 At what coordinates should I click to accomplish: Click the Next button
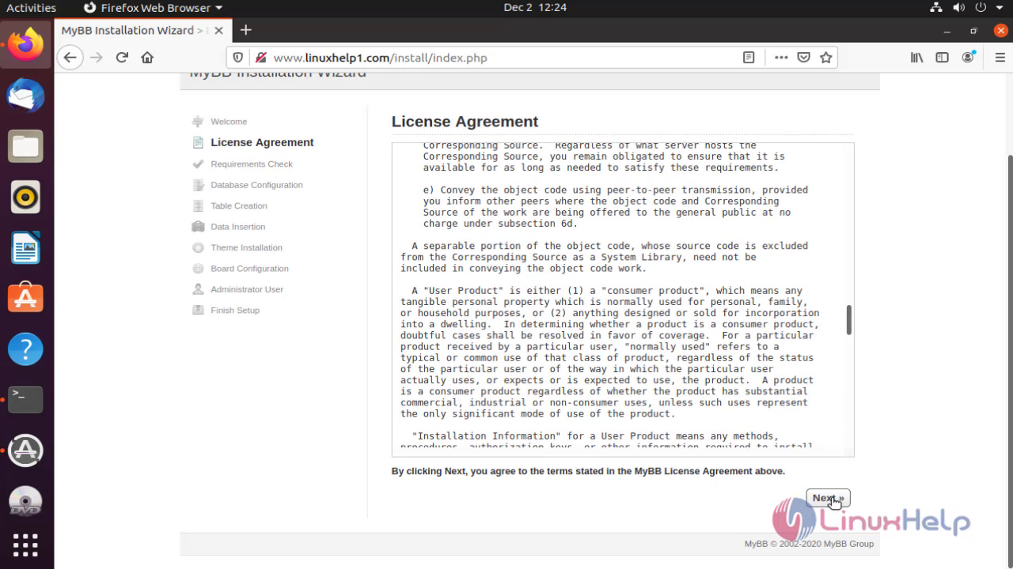click(x=828, y=498)
